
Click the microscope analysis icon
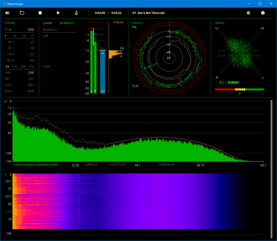click(76, 13)
